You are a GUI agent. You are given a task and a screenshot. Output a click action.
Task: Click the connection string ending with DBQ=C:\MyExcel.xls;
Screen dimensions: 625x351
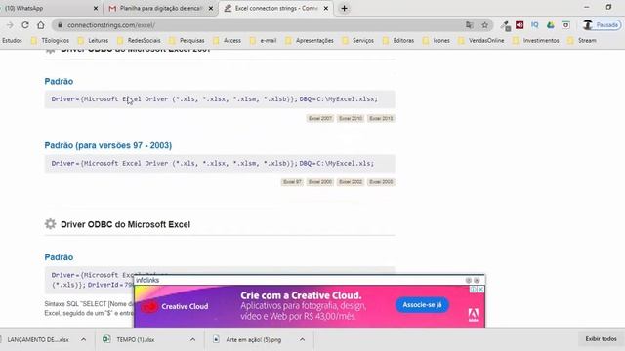click(x=220, y=163)
